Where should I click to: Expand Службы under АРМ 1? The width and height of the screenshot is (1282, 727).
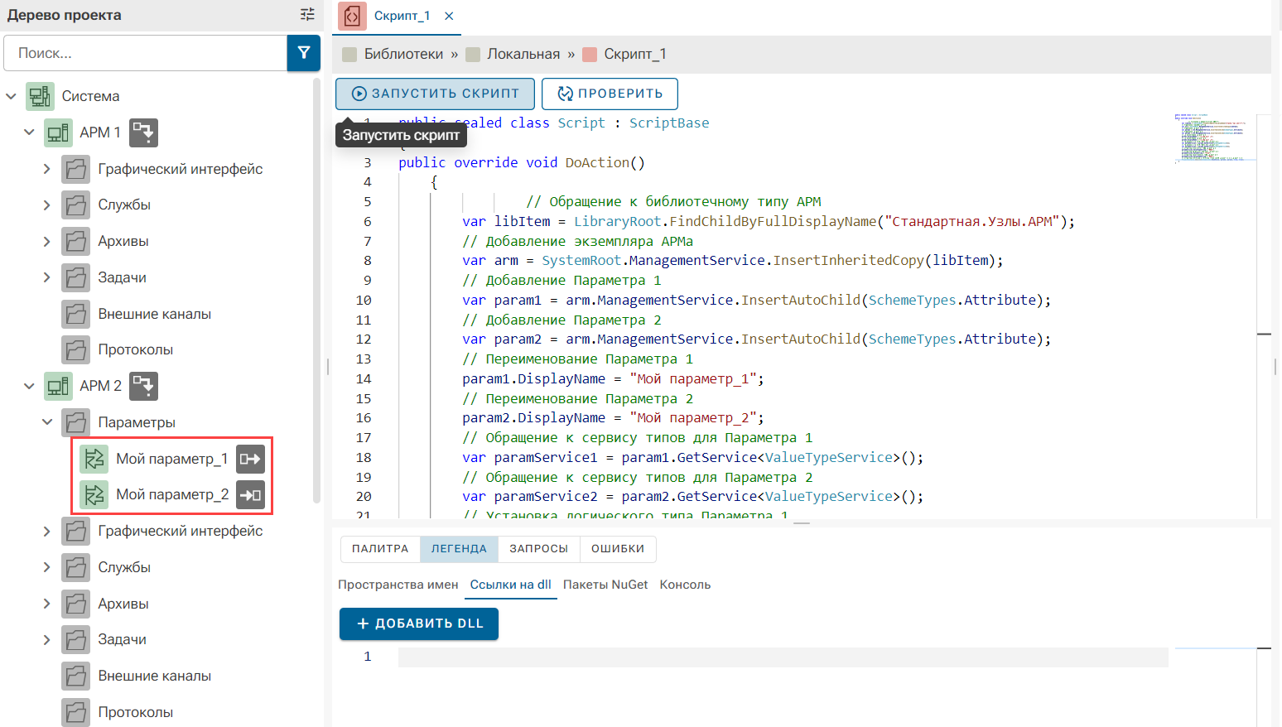(47, 205)
